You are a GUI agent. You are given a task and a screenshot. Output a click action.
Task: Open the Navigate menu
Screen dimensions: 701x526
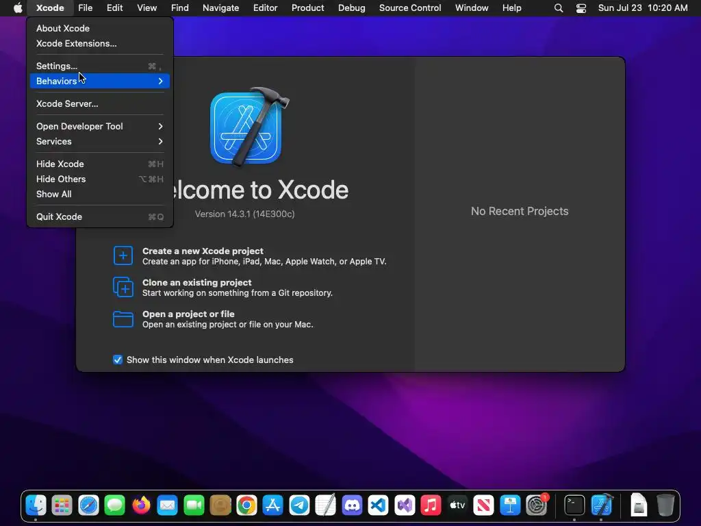(221, 8)
